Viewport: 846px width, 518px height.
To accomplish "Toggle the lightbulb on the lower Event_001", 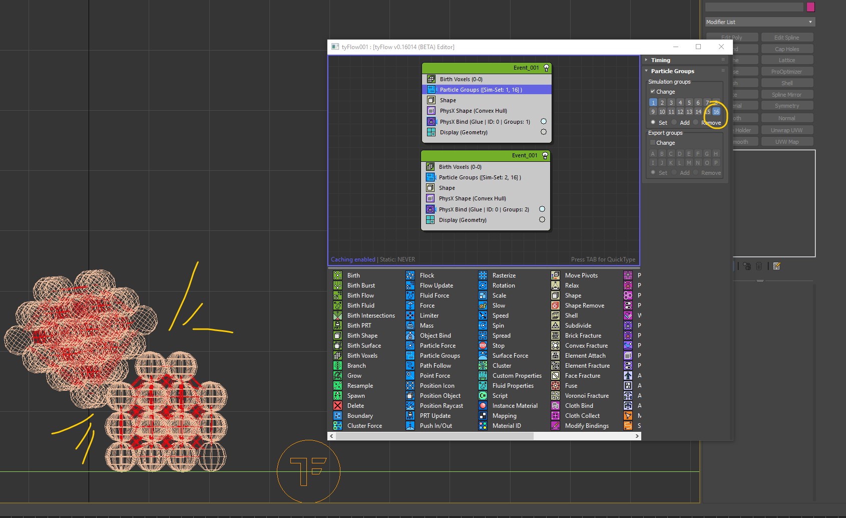I will (x=545, y=155).
